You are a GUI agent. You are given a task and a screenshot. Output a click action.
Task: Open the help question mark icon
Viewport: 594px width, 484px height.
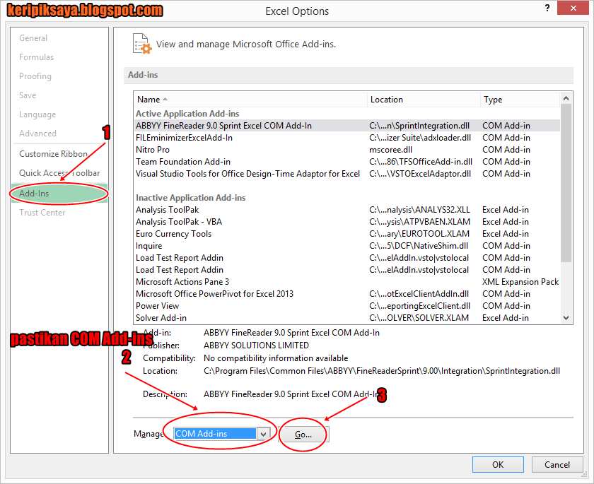[547, 8]
